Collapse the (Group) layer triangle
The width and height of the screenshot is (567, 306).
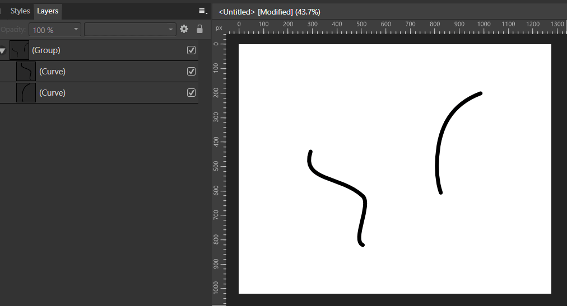point(3,50)
